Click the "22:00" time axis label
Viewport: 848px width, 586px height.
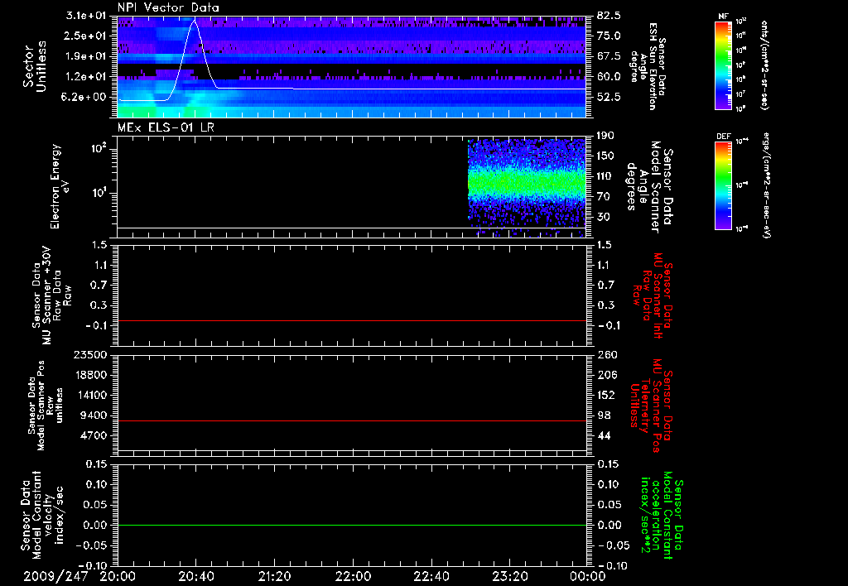(353, 576)
